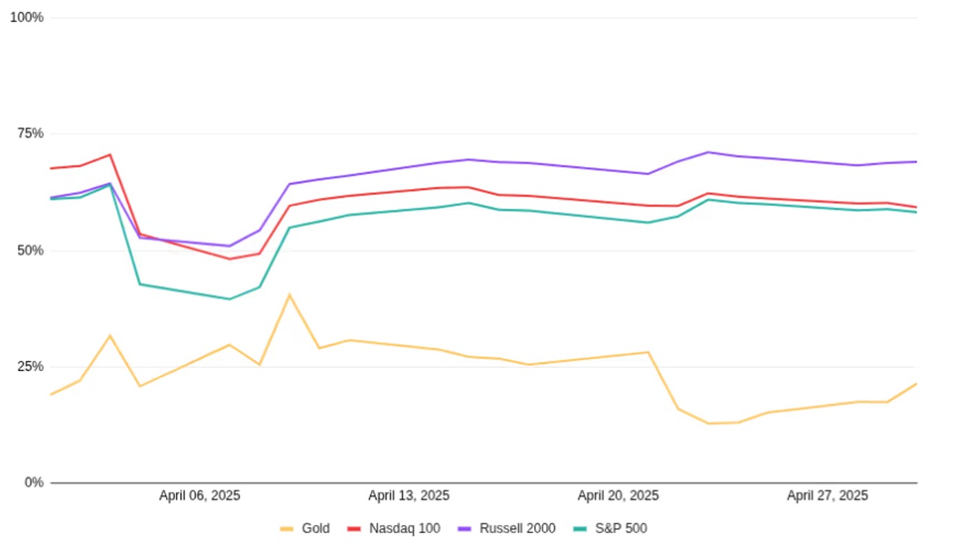Click the Nasdaq 100 line's highest peak

[x=110, y=155]
